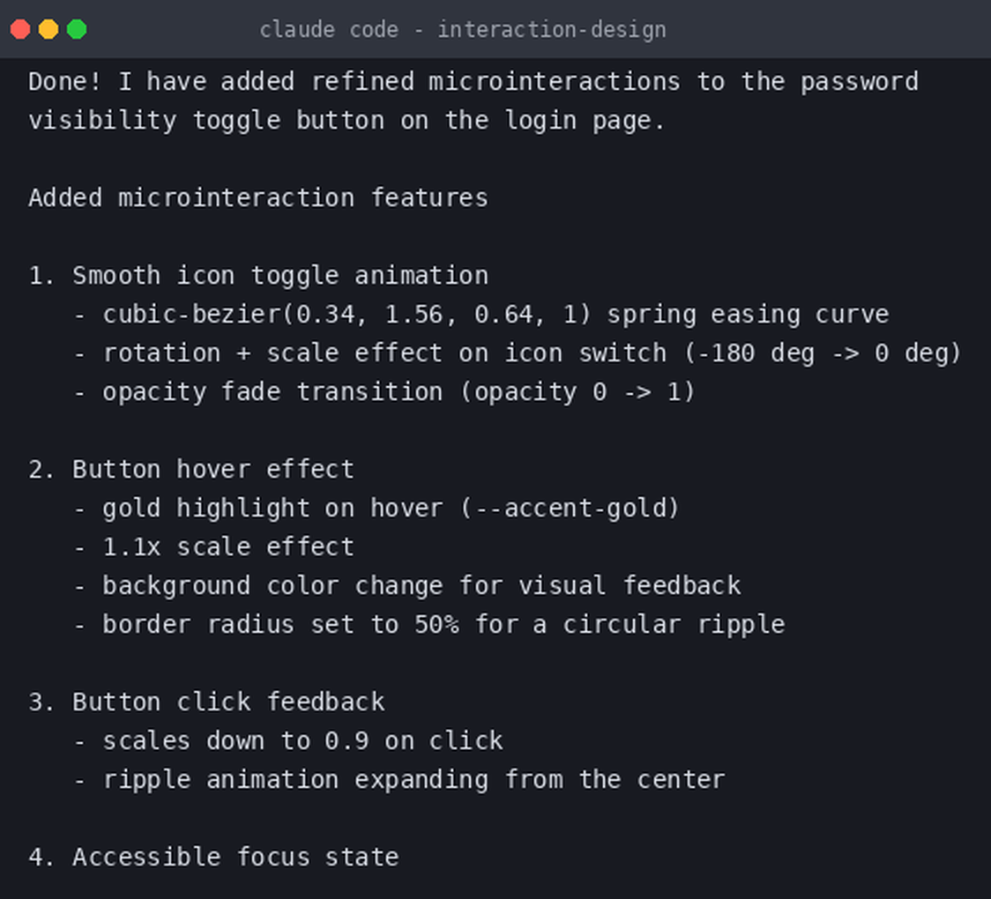Click the '1.1x scale effect' line
Image resolution: width=991 pixels, height=899 pixels.
(x=213, y=547)
